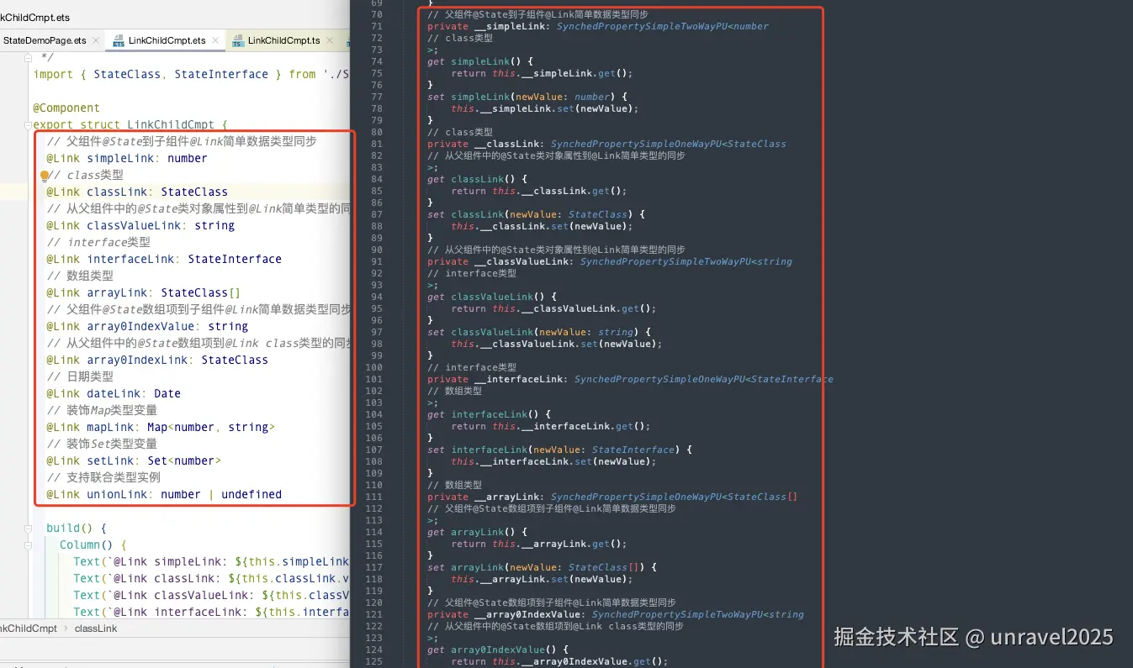Click @Link mapLink: Map<number, string> line
1133x668 pixels.
[161, 427]
